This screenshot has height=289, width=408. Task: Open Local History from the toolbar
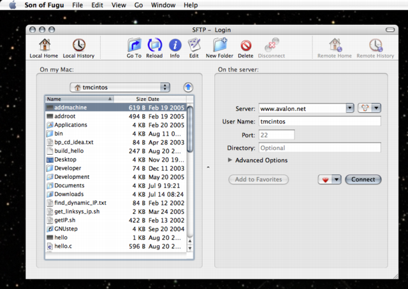pyautogui.click(x=79, y=45)
